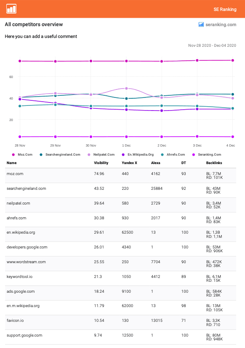Click the seranking.com blue chart icon

click(201, 24)
